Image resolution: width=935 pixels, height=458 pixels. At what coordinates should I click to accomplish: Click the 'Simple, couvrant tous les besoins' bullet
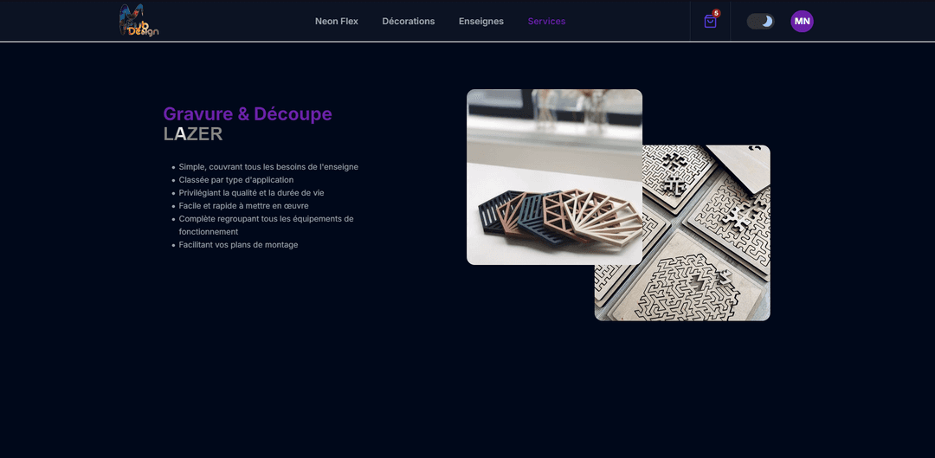point(268,167)
